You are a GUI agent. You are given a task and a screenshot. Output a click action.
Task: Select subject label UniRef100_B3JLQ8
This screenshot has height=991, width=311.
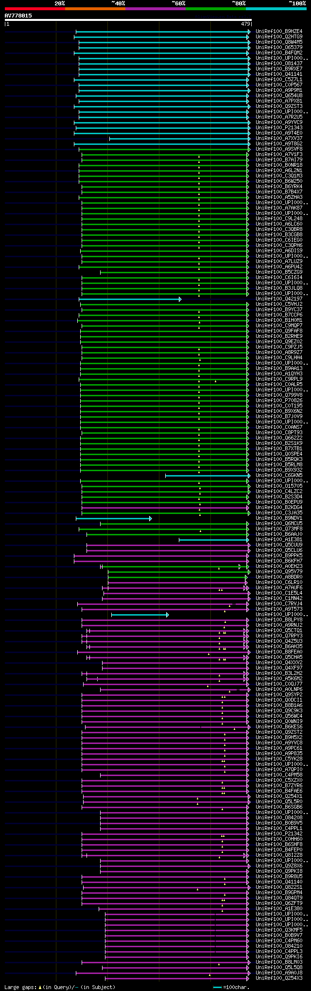[x=279, y=288]
